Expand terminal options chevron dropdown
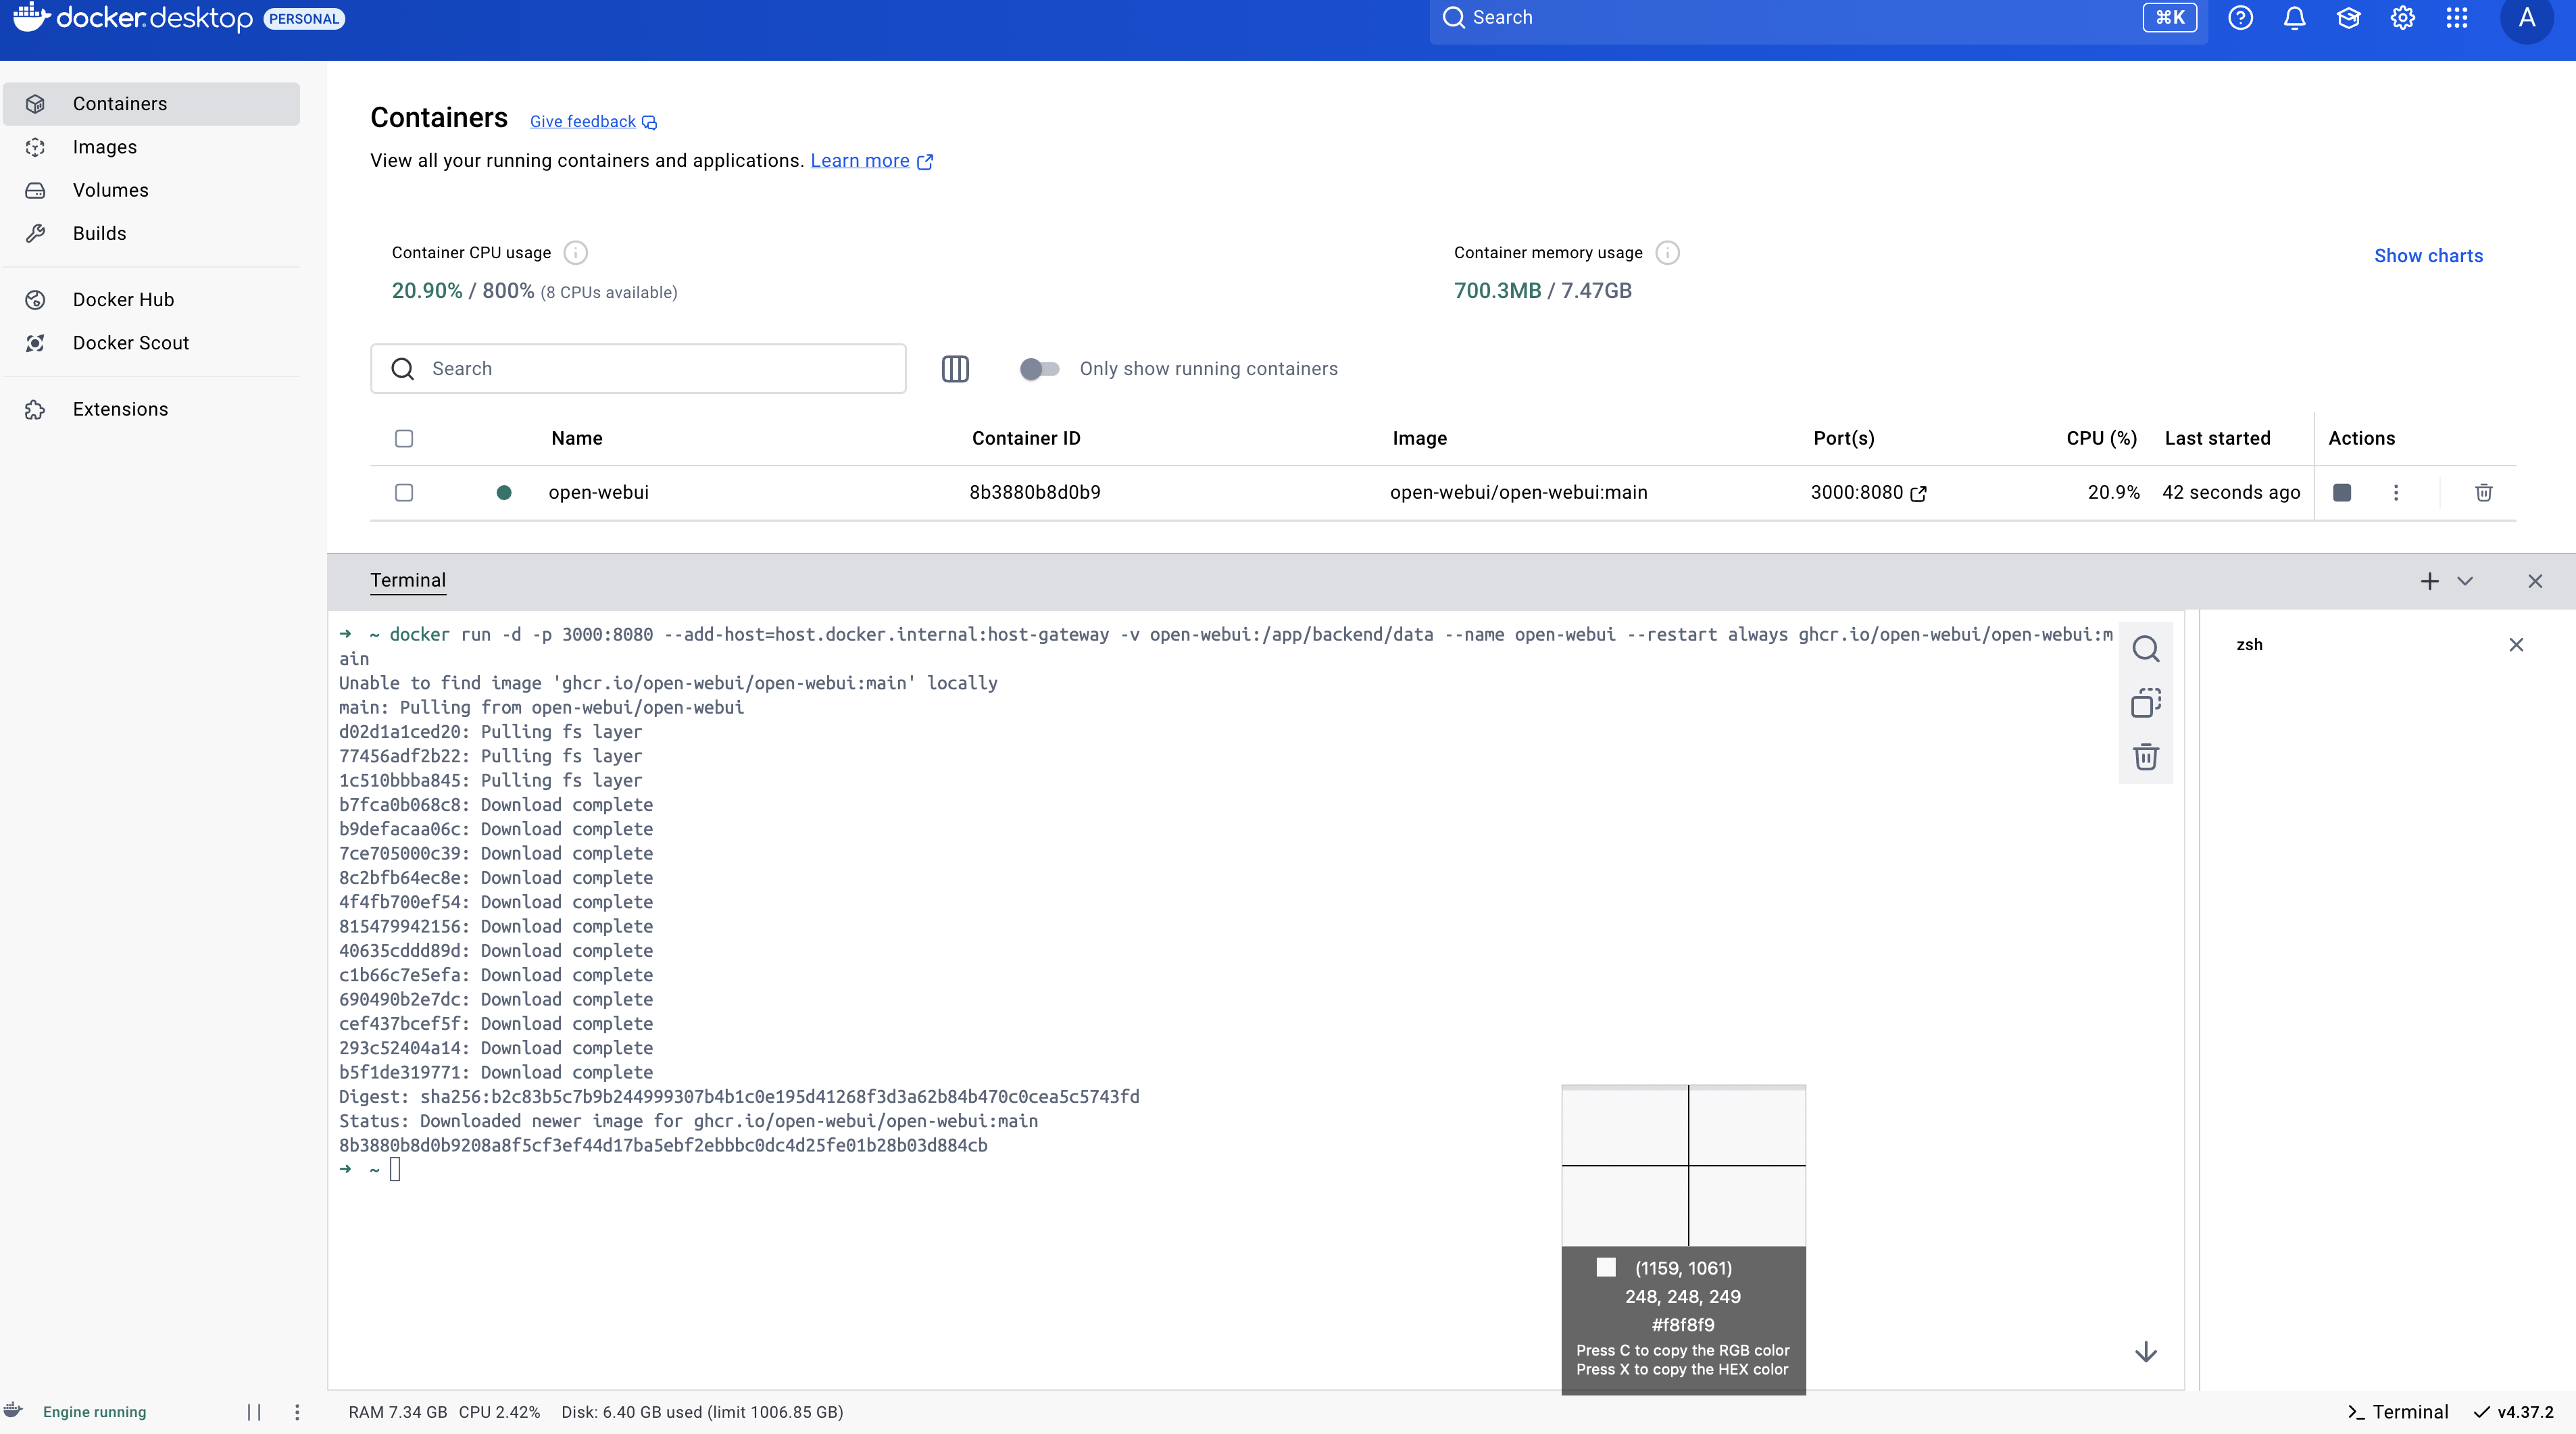2576x1434 pixels. (x=2465, y=581)
